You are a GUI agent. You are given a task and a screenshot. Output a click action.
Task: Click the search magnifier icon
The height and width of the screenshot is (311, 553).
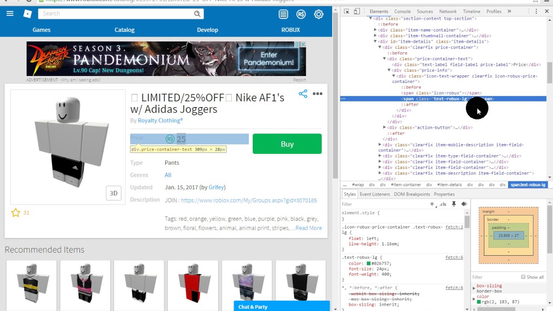197,14
